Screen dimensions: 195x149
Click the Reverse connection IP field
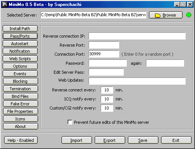(137, 36)
